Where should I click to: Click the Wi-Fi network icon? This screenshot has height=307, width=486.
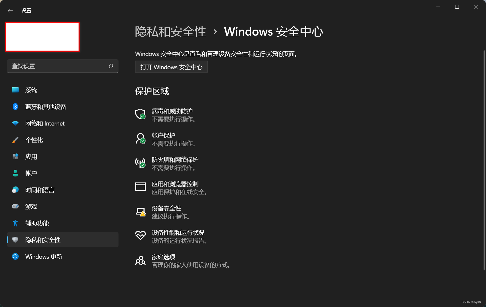click(x=15, y=123)
